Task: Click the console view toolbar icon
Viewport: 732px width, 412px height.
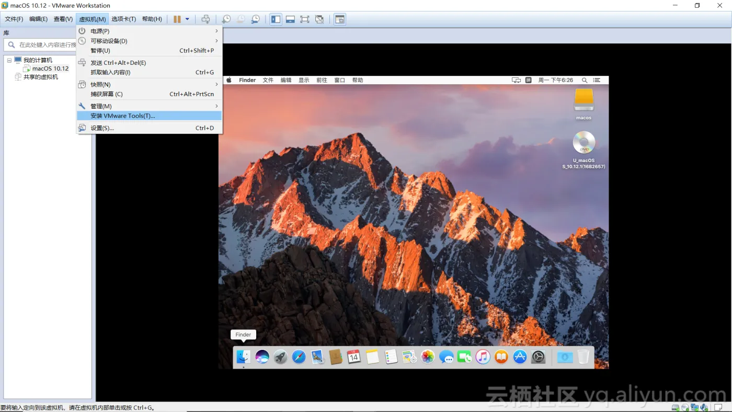Action: tap(340, 19)
